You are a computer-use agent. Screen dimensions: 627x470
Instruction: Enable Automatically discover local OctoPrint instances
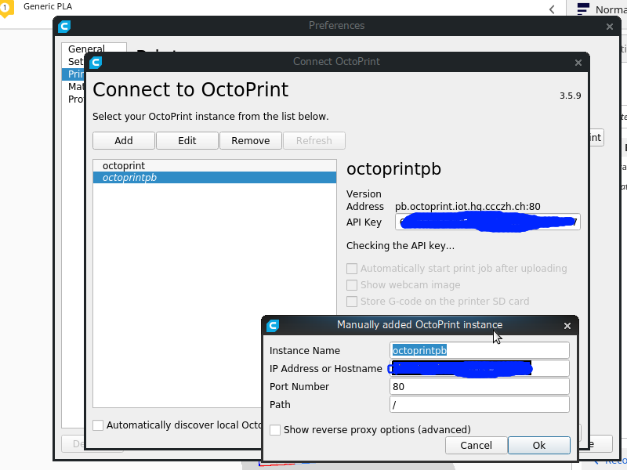coord(98,425)
